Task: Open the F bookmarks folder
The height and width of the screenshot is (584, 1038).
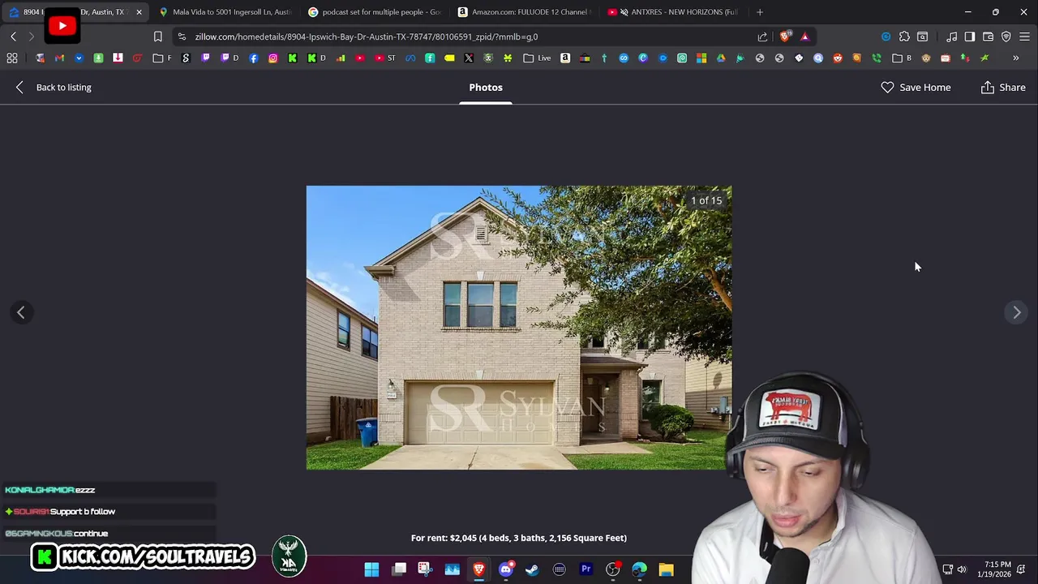Action: point(162,58)
